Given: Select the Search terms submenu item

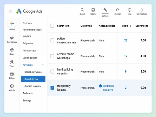Looking at the screenshot, I should point(33,79).
